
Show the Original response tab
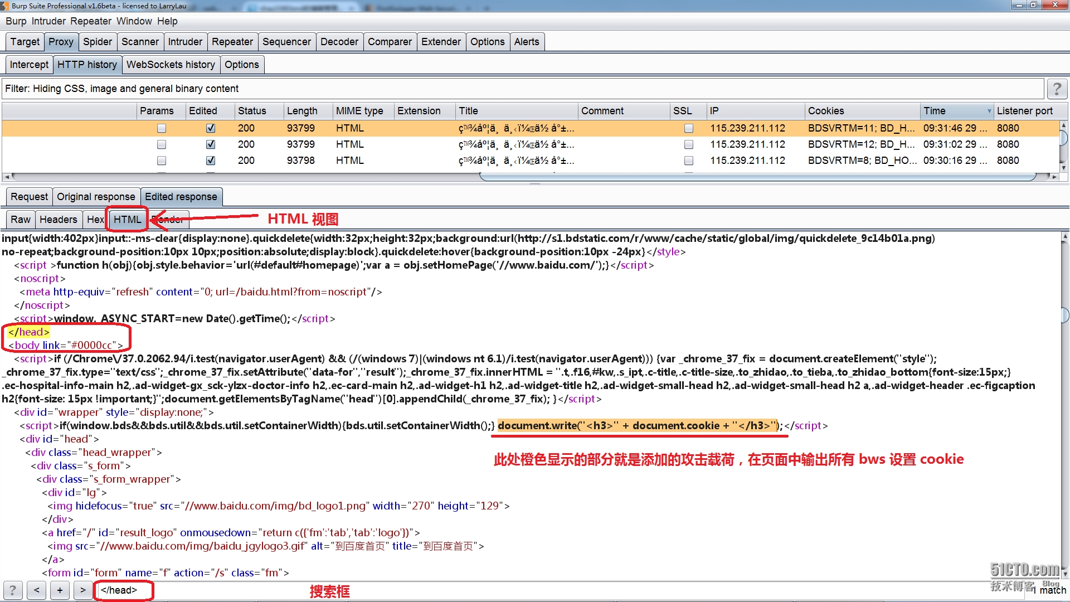[x=96, y=197]
